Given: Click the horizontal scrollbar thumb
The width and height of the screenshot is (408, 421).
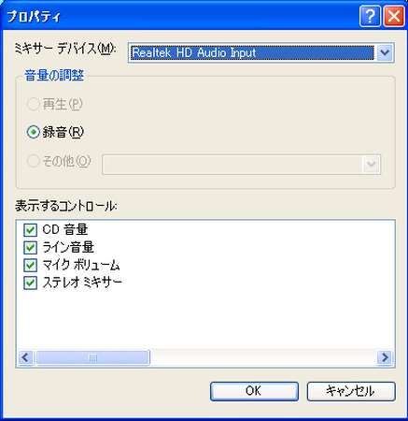Looking at the screenshot, I should pos(92,357).
